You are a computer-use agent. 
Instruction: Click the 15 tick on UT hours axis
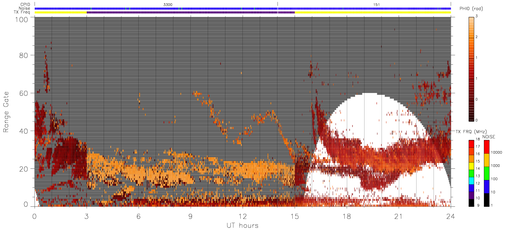[295, 216]
